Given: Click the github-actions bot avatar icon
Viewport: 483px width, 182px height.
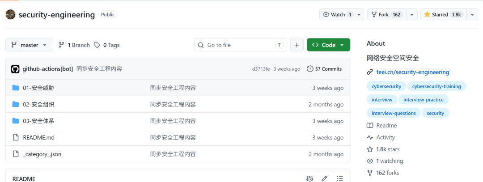Looking at the screenshot, I should pyautogui.click(x=15, y=69).
